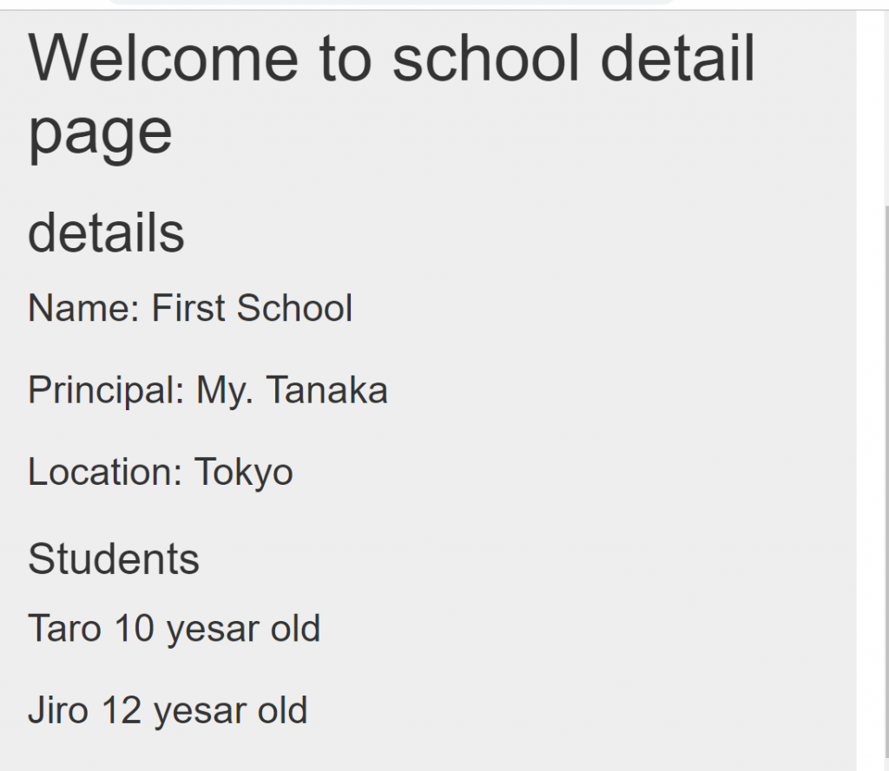Select the "Students" section heading
Screen dimensions: 889x771
click(114, 559)
